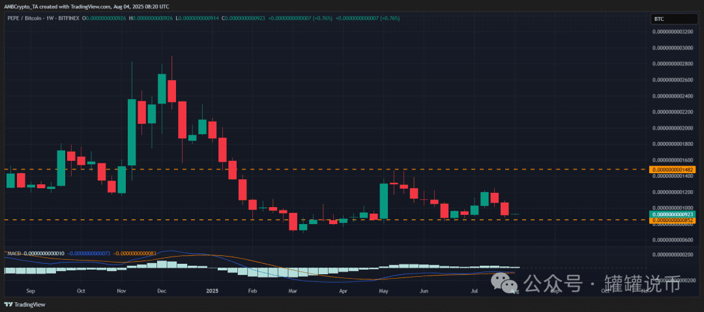
Task: Click the Dec label on time axis
Action: pyautogui.click(x=162, y=291)
